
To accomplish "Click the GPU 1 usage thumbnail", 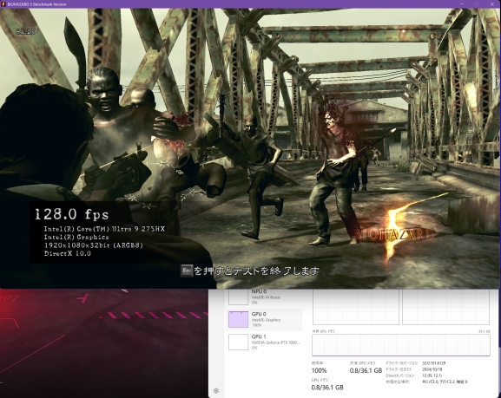I will [x=239, y=342].
